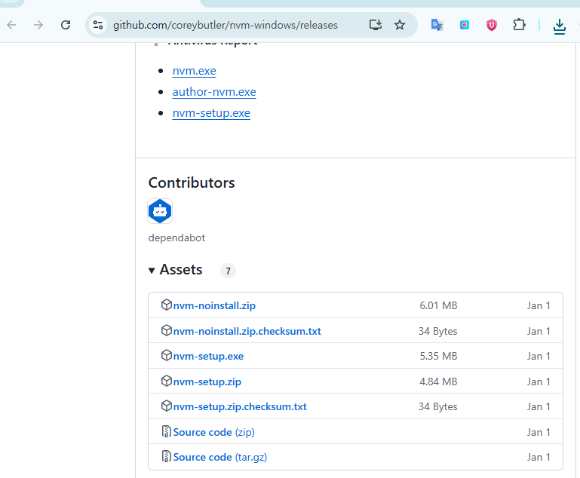The image size is (580, 478).
Task: Open the author-nvm.exe report link
Action: click(x=214, y=92)
